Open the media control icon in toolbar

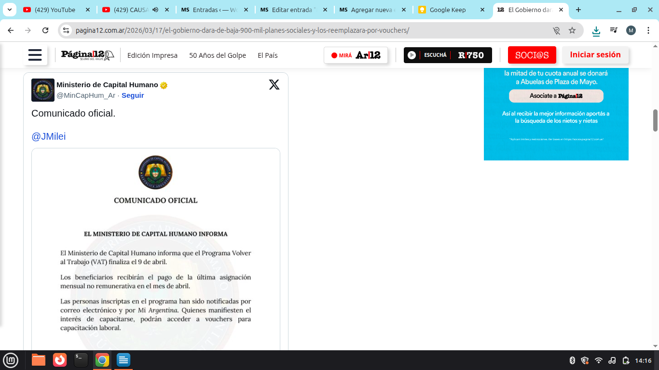pyautogui.click(x=614, y=30)
